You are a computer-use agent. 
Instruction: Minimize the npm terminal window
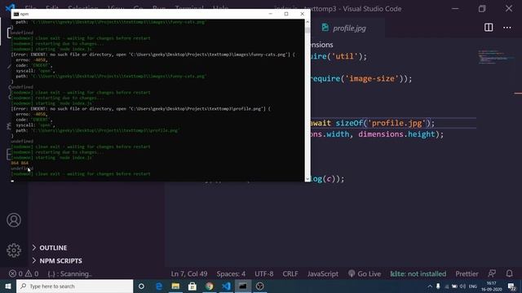[x=270, y=14]
